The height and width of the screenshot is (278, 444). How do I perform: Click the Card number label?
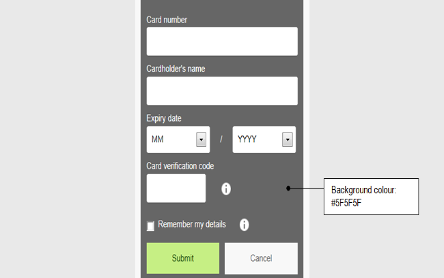(x=167, y=19)
